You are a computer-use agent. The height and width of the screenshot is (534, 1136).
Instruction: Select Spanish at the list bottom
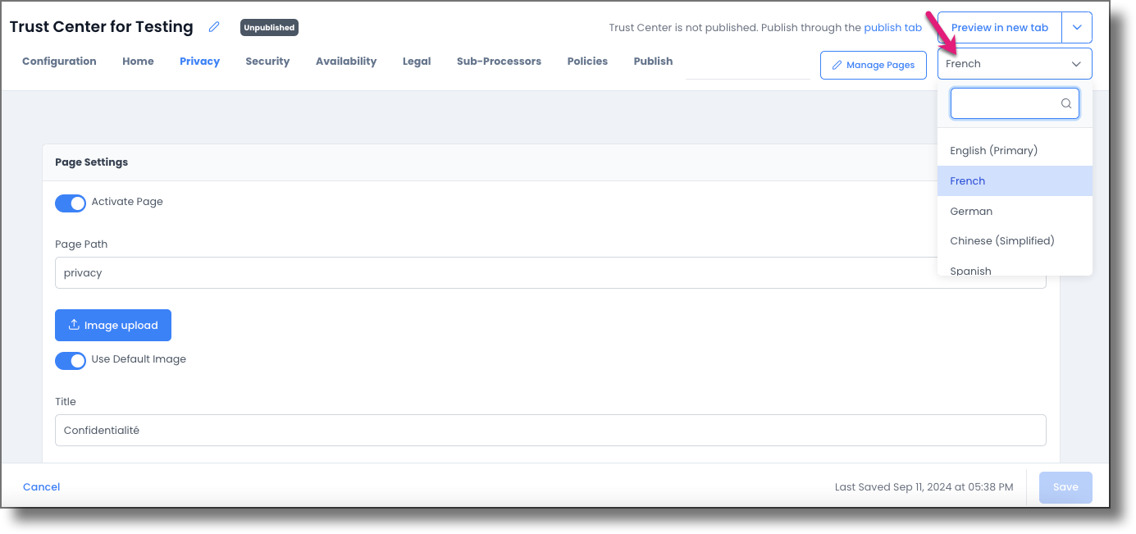pyautogui.click(x=970, y=269)
